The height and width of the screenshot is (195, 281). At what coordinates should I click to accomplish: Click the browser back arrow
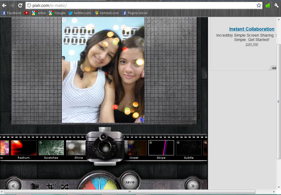(4, 6)
